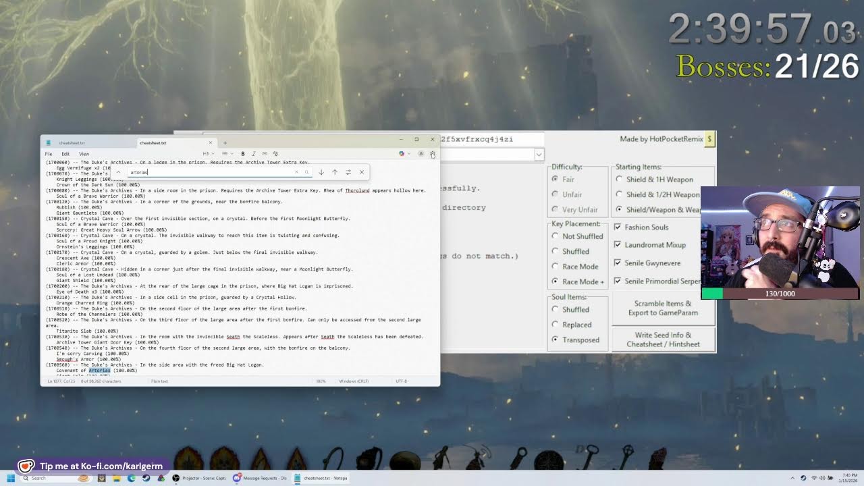Click Scramble Items & Export to GameParam
Viewport: 864px width, 486px height.
pos(663,308)
